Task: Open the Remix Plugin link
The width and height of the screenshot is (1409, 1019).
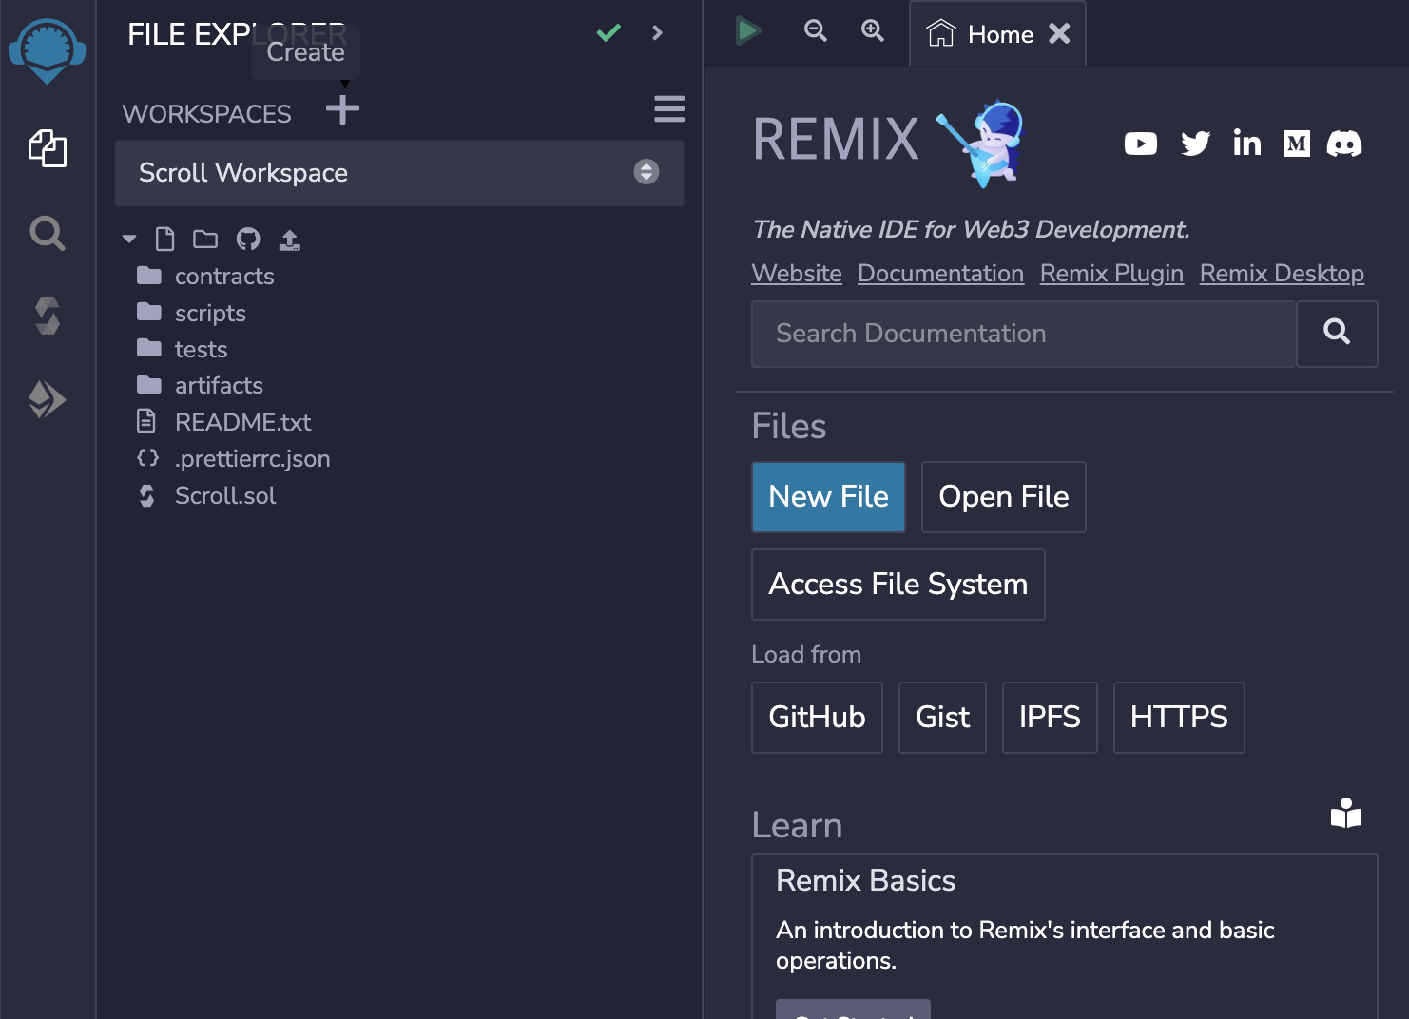Action: click(1111, 274)
